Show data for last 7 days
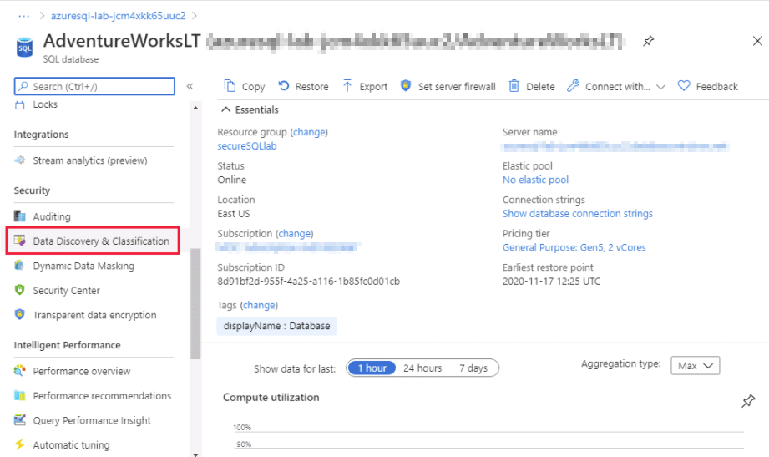This screenshot has width=769, height=457. tap(473, 368)
